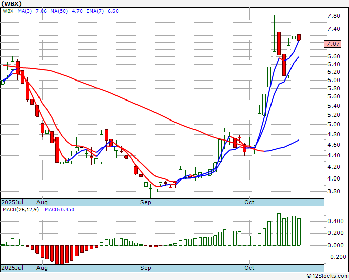Click the 0.200 MACD axis label

[336, 233]
